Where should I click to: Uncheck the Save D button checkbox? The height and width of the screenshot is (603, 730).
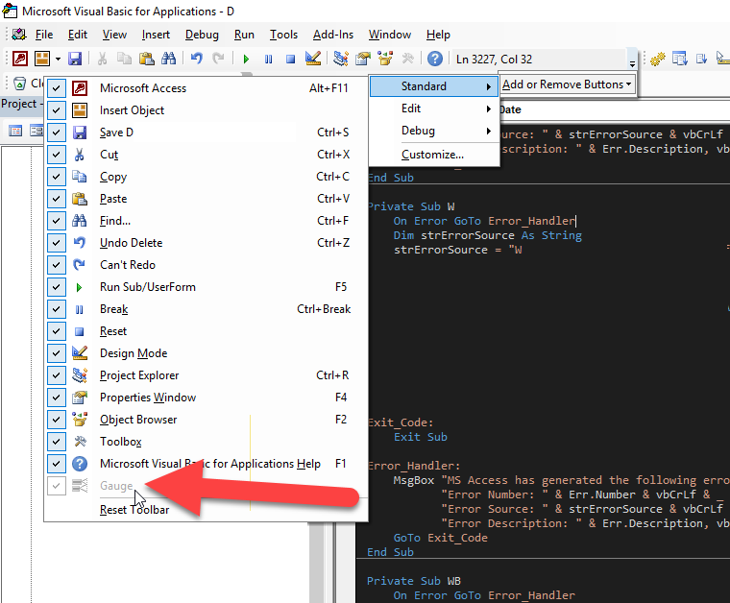[57, 133]
